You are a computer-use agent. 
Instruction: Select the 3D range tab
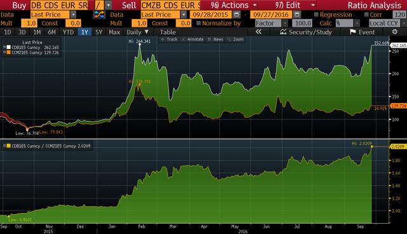pos(22,32)
